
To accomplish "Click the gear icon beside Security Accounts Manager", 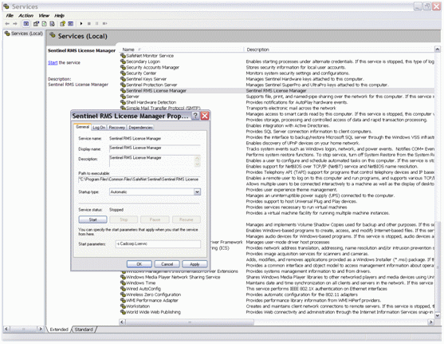I will coord(123,67).
